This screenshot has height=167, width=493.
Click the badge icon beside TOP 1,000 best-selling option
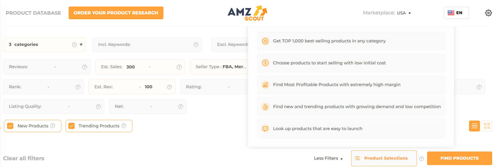265,41
